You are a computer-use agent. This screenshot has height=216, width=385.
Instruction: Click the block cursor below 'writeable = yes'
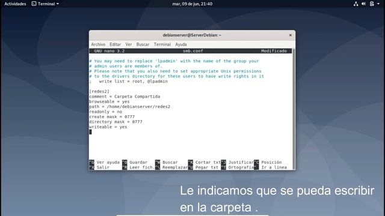click(90, 132)
